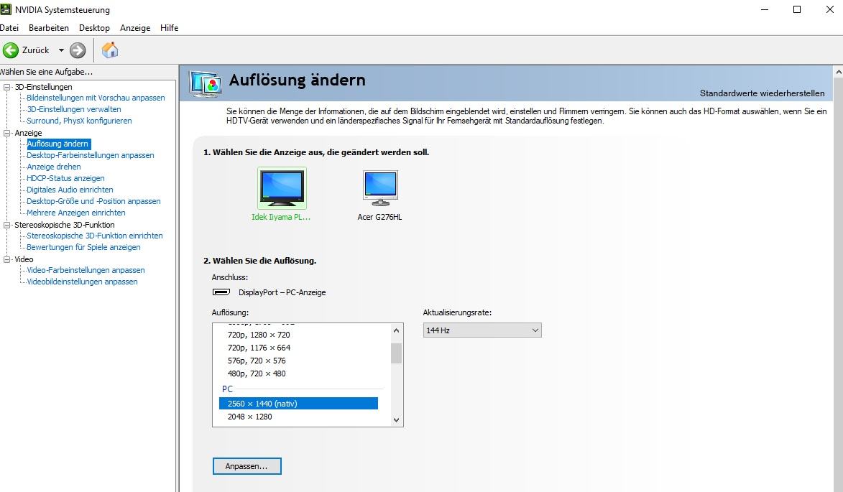Open Video-Farbeinstellungen anpassen
The height and width of the screenshot is (492, 843).
coord(86,270)
